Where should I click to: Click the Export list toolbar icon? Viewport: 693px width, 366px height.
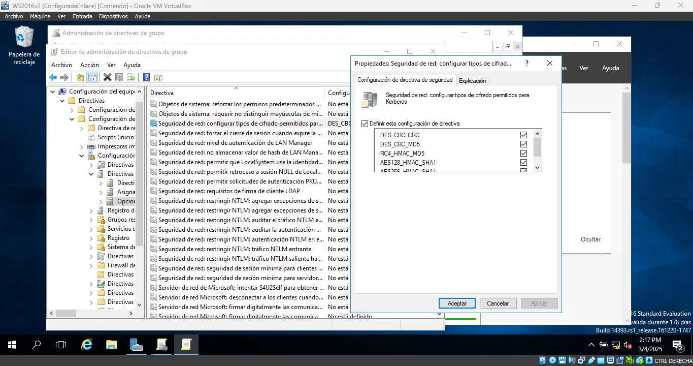tap(130, 77)
